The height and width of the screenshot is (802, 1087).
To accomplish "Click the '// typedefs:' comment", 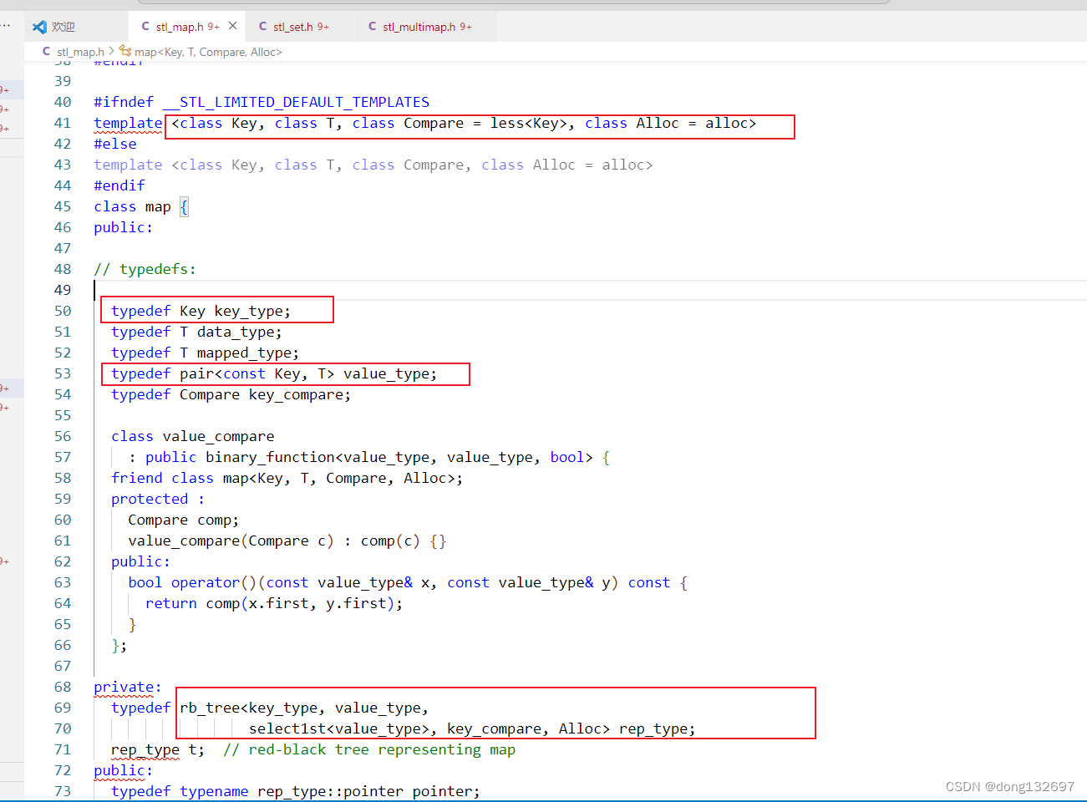I will tap(145, 269).
